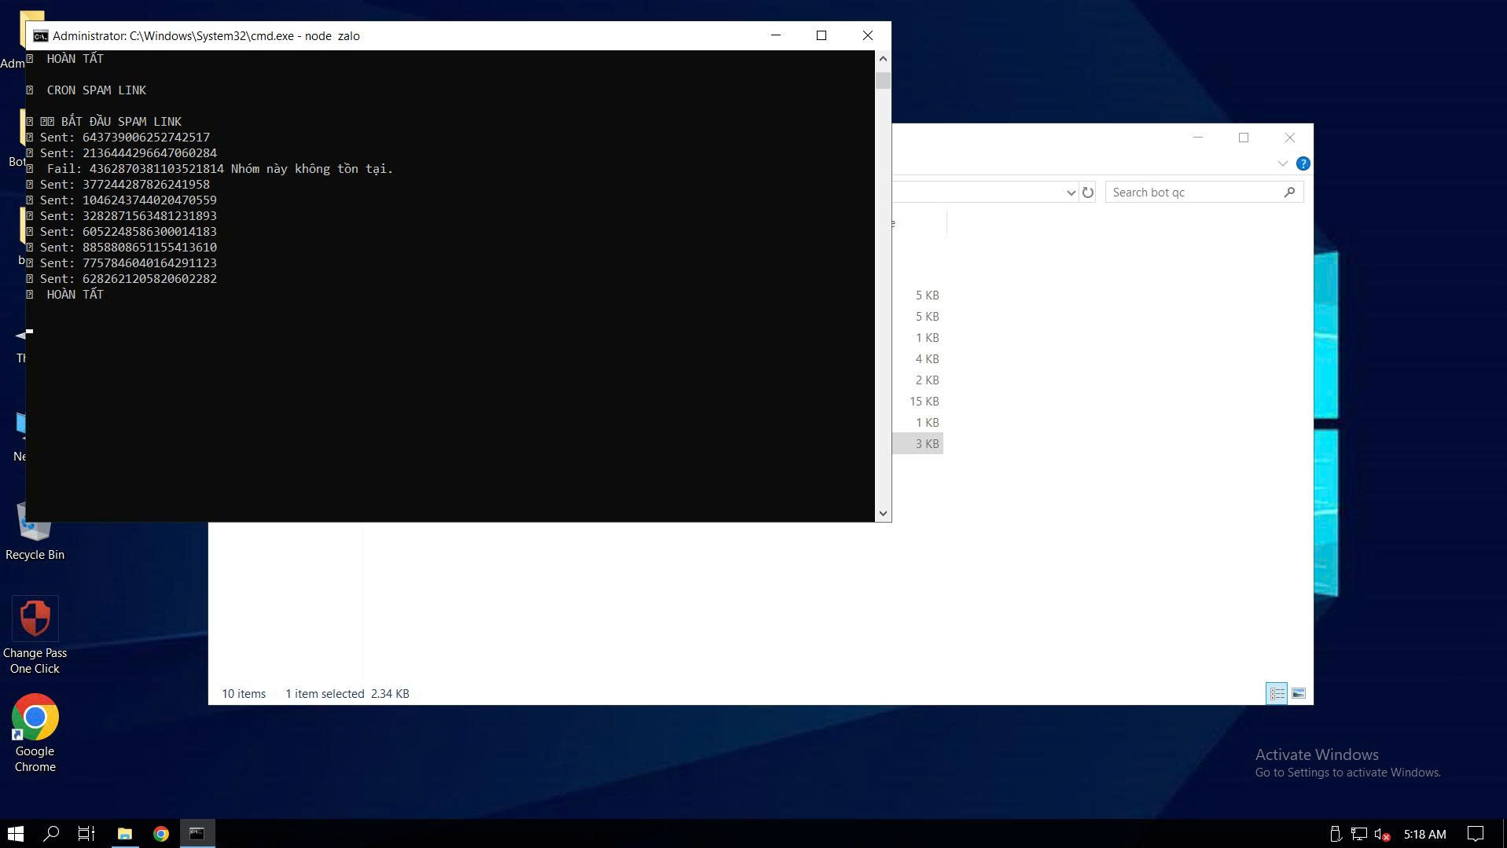This screenshot has height=848, width=1507.
Task: Maximize the cmd.exe window
Action: pyautogui.click(x=821, y=35)
